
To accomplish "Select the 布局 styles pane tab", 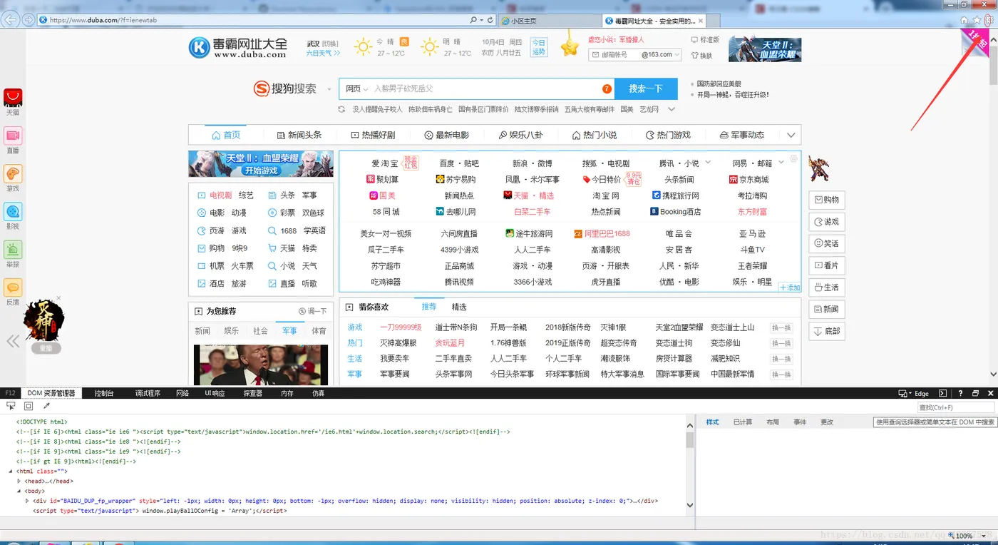I will (773, 422).
